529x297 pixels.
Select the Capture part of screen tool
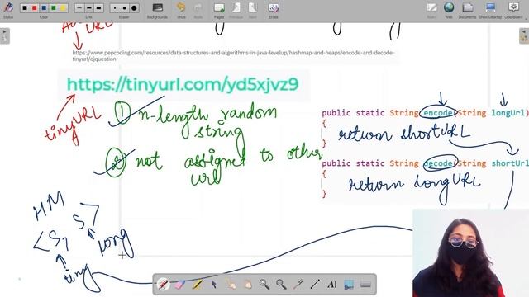pyautogui.click(x=349, y=285)
